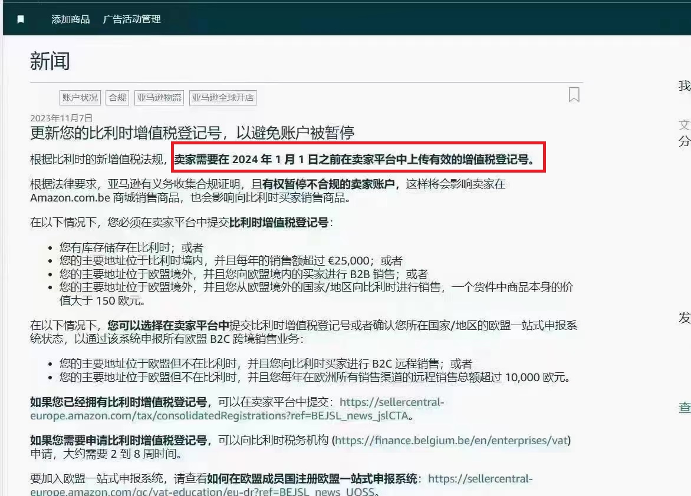Image resolution: width=691 pixels, height=496 pixels.
Task: Click the 查 link at the right edge
Action: point(685,406)
